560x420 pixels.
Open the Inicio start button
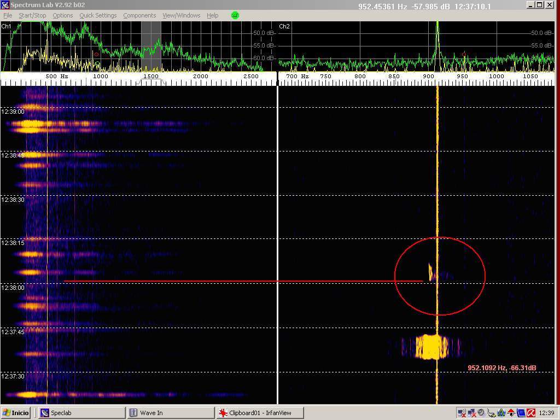click(x=16, y=413)
